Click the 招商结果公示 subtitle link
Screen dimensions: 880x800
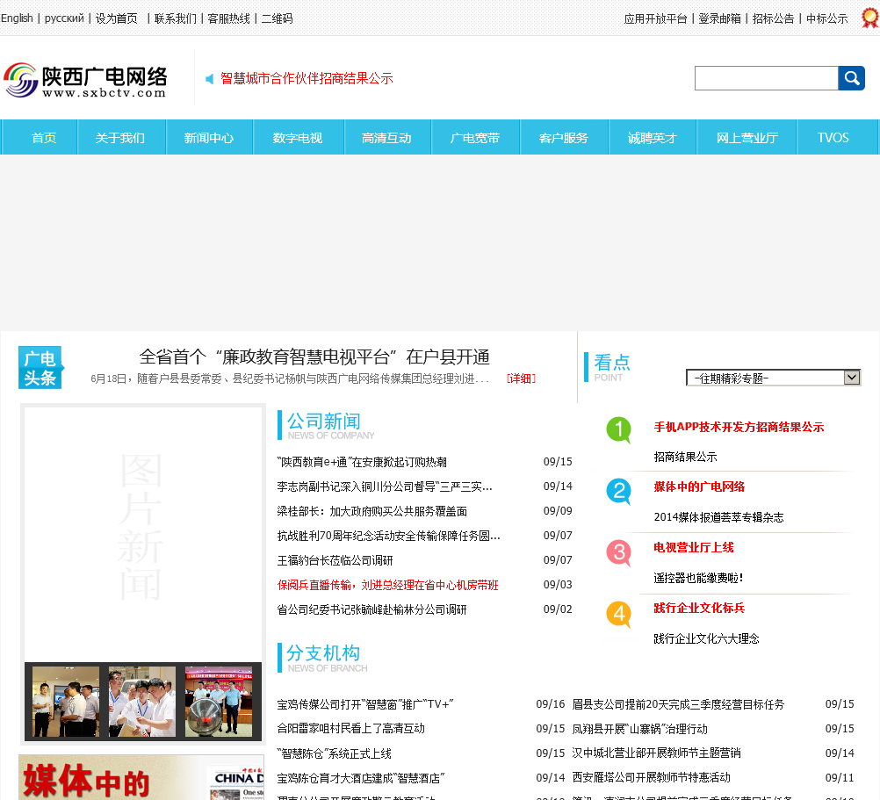685,457
